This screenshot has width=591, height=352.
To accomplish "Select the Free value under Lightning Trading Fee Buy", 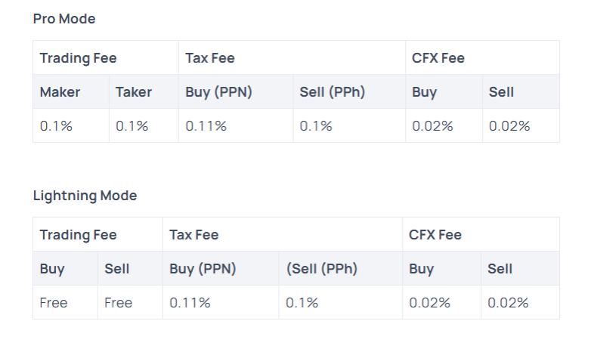I will coord(54,303).
